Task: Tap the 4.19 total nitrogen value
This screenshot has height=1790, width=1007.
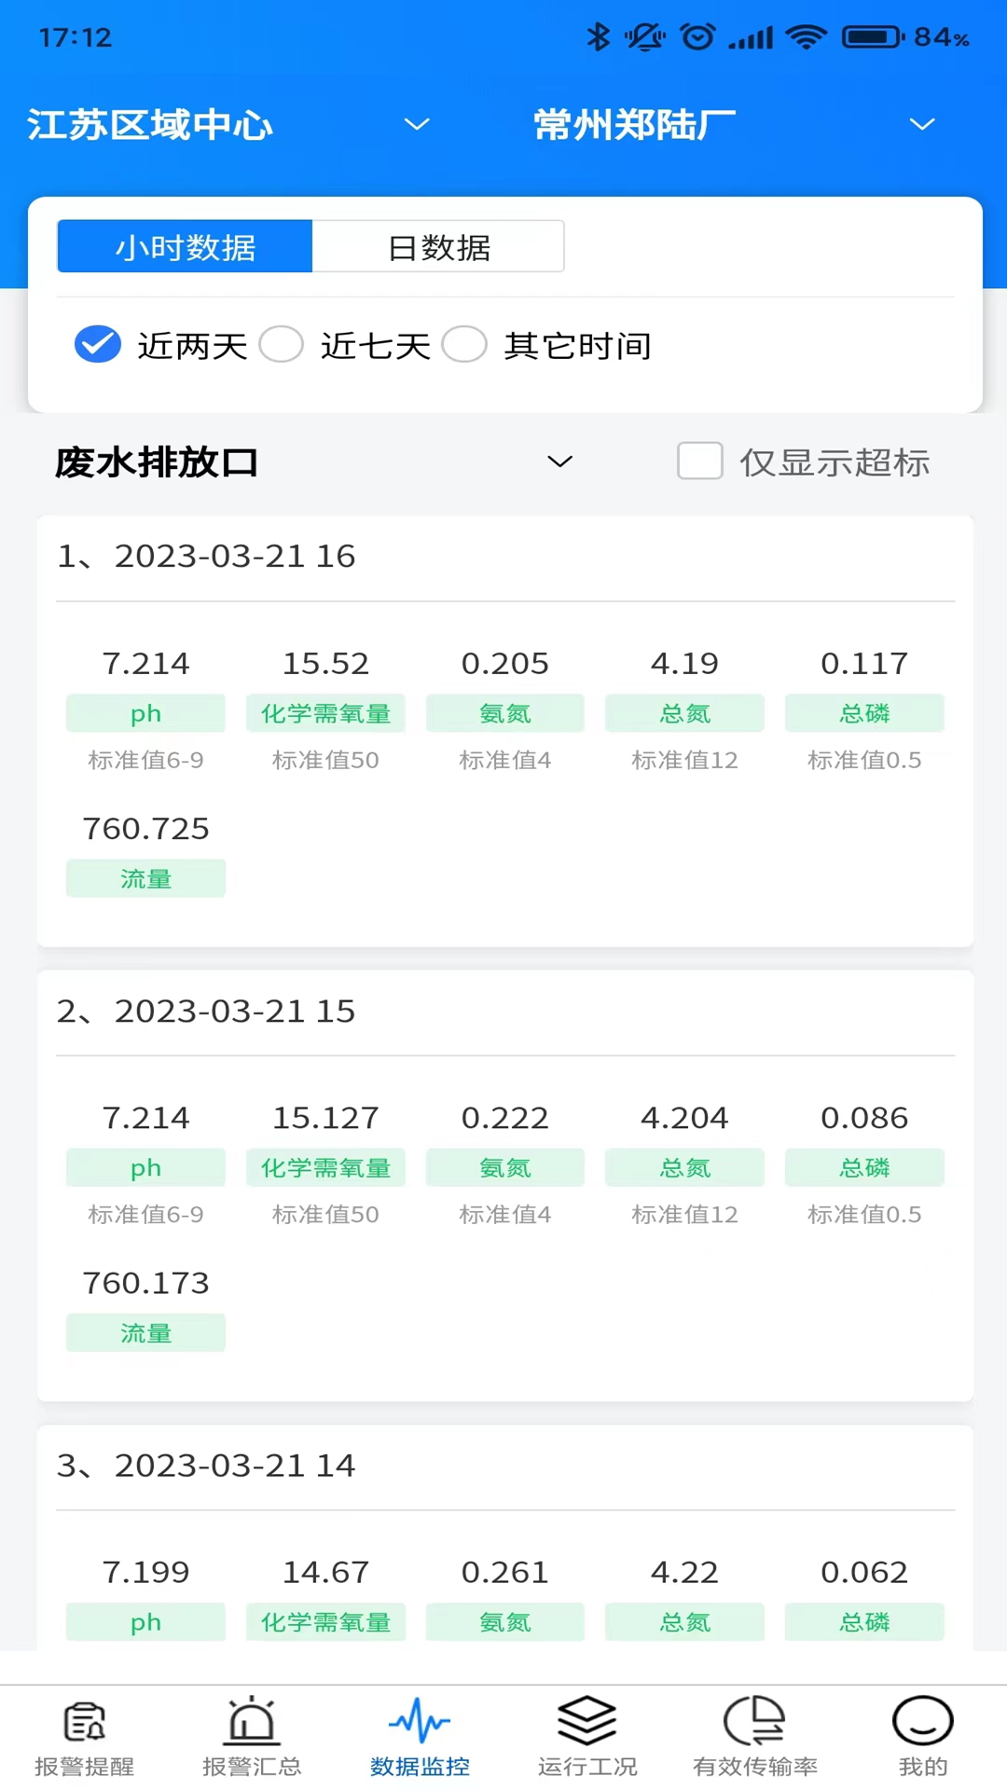Action: (684, 664)
